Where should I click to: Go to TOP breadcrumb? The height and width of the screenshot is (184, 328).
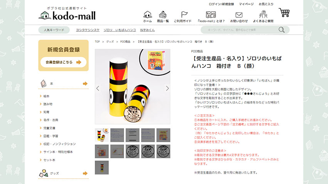click(x=97, y=41)
